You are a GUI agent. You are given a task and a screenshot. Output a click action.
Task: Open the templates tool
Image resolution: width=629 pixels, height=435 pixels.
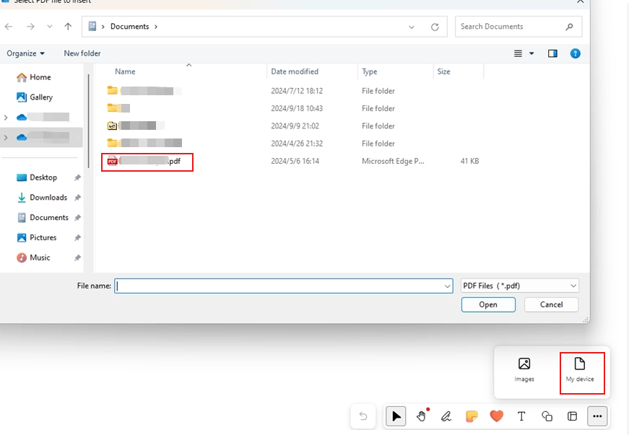[573, 416]
